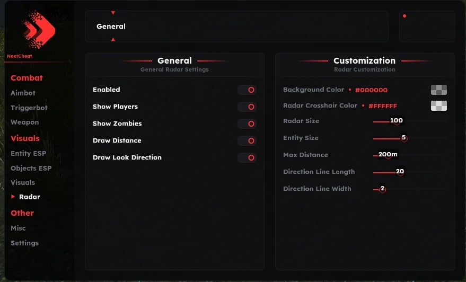
Task: Click the down arrow above General selector
Action: pos(113,13)
